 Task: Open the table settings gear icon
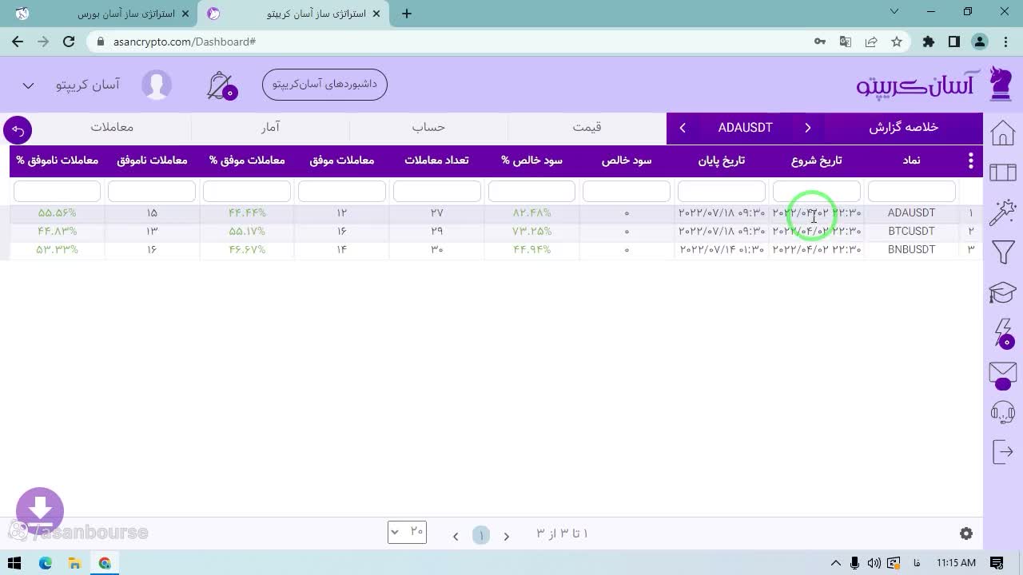(x=966, y=533)
